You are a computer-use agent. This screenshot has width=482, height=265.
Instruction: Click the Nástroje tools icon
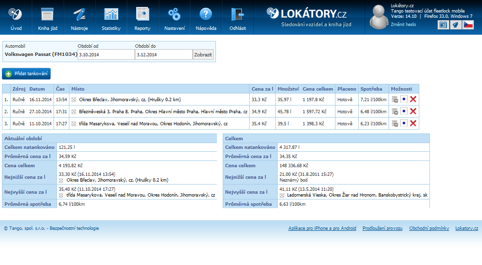[x=79, y=13]
